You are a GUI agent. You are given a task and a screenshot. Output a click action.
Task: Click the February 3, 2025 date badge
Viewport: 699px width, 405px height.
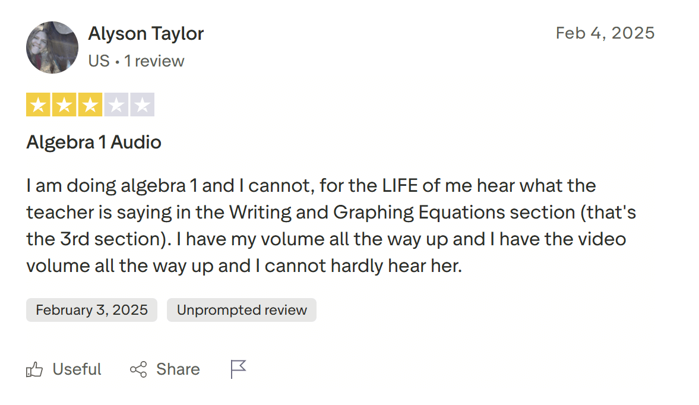point(91,310)
